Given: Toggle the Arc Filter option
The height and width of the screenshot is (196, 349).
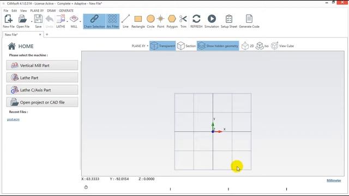Looking at the screenshot, I should 113,21.
